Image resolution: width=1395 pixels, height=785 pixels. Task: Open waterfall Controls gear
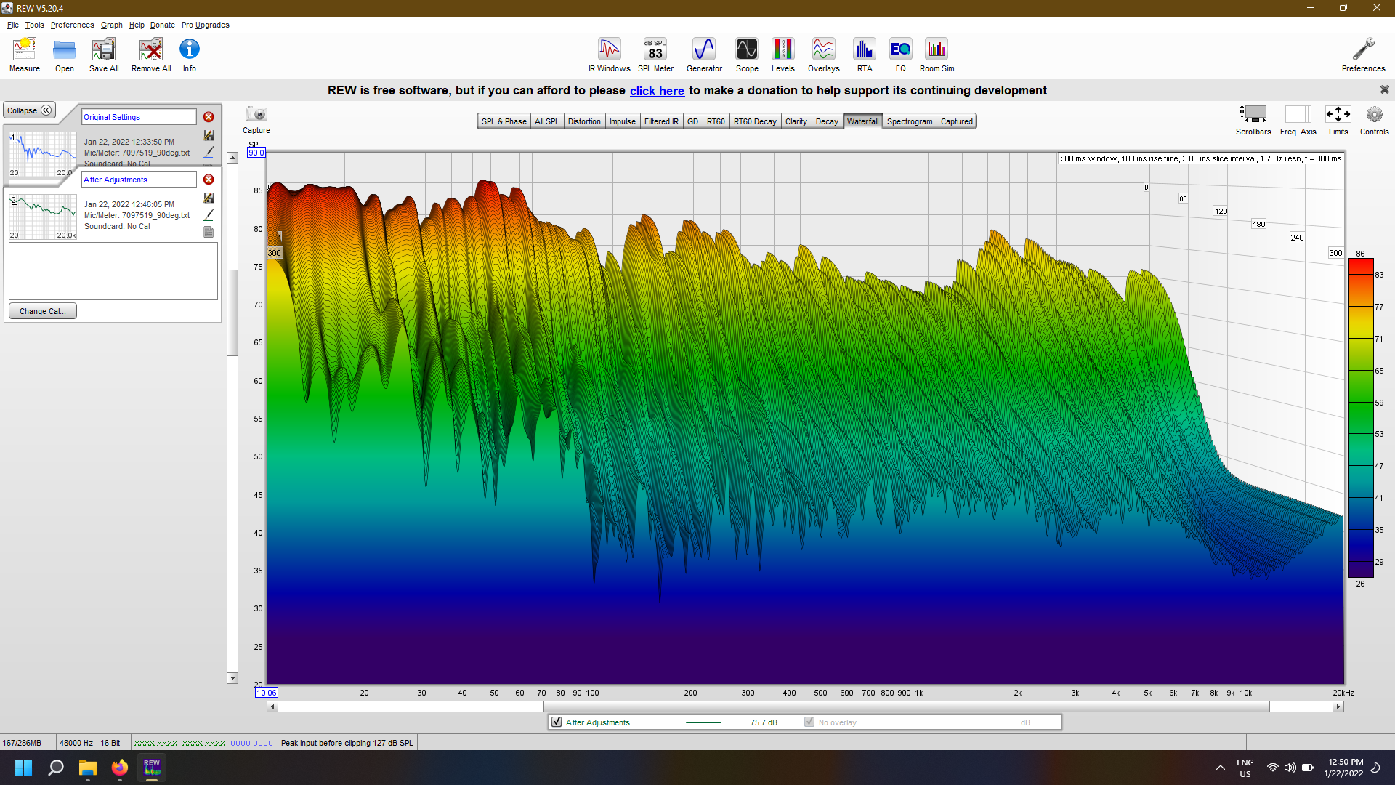pyautogui.click(x=1374, y=121)
